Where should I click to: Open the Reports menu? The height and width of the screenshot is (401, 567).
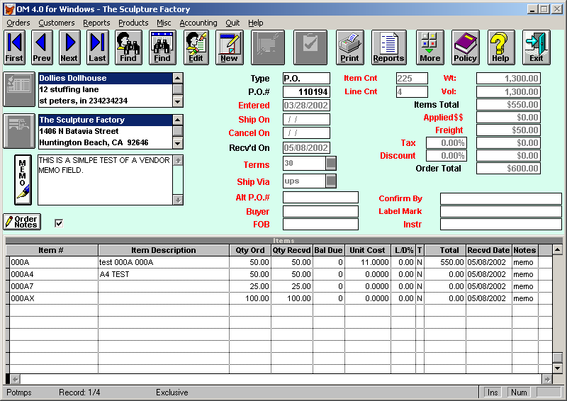tap(96, 23)
